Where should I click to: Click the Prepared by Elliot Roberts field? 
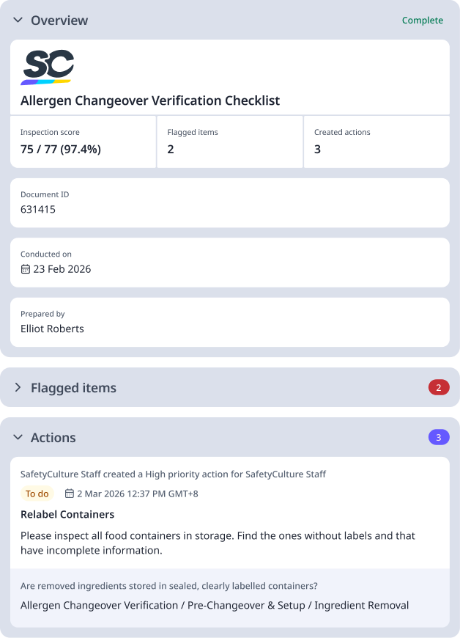[229, 322]
